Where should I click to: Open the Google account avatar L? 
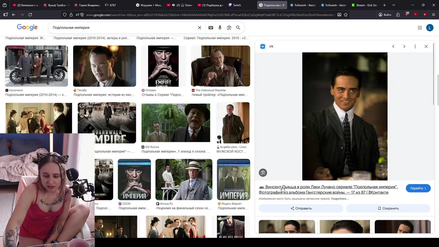point(430,28)
